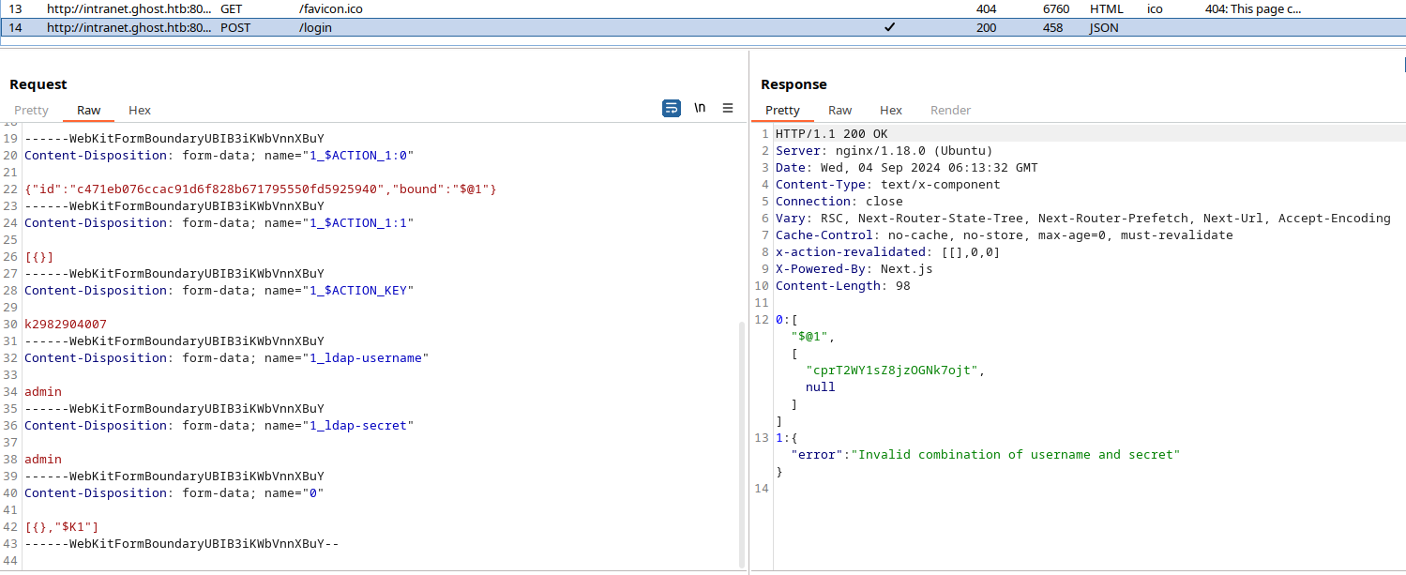Click the JSON MIME type cell

coord(1104,28)
